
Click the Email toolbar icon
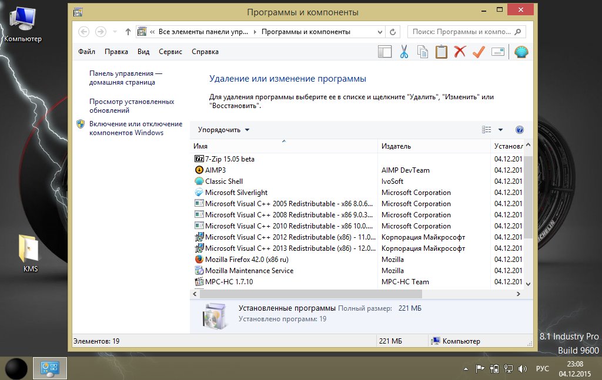coord(497,52)
